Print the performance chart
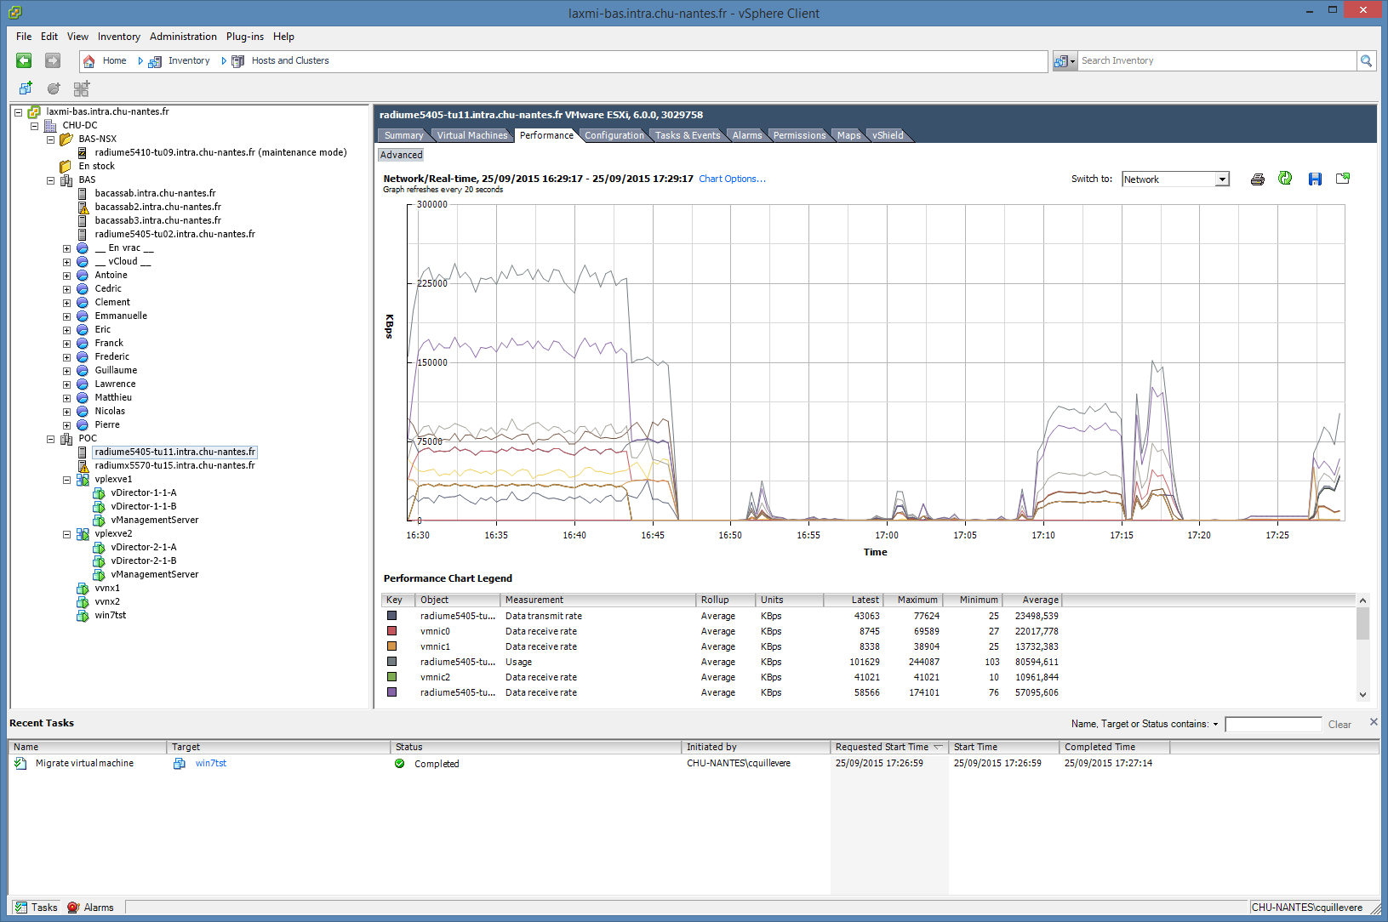The height and width of the screenshot is (922, 1388). [1257, 179]
